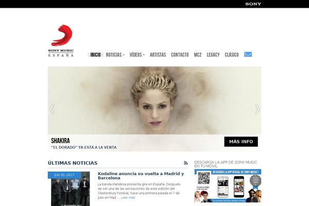309x206 pixels.
Task: Click "El Dorado" ya está a la venta caption
Action: pyautogui.click(x=84, y=147)
